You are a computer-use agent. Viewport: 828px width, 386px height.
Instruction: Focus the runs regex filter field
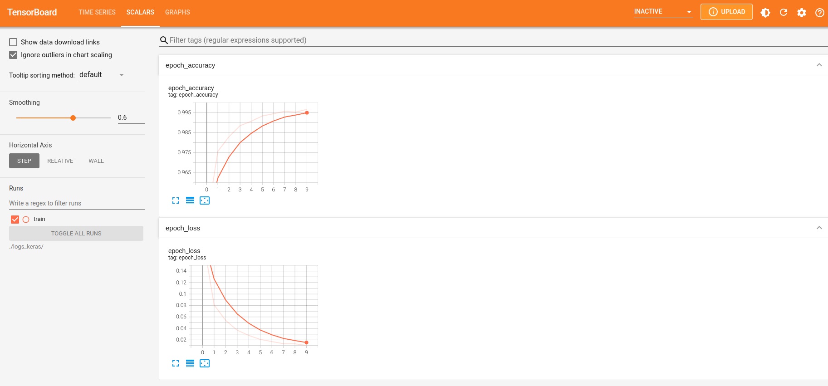77,203
